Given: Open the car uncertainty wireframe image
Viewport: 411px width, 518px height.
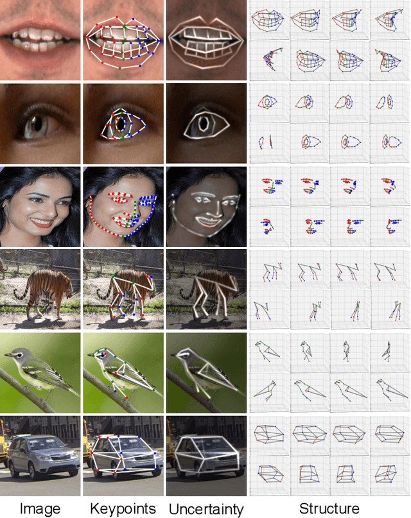Looking at the screenshot, I should (x=206, y=456).
